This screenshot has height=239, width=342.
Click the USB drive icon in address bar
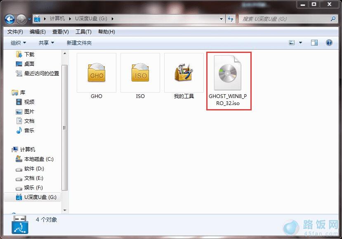[37, 19]
